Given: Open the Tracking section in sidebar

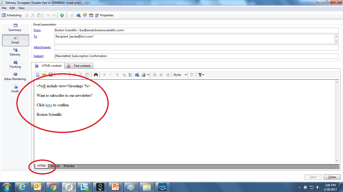Looking at the screenshot, I should tap(15, 64).
